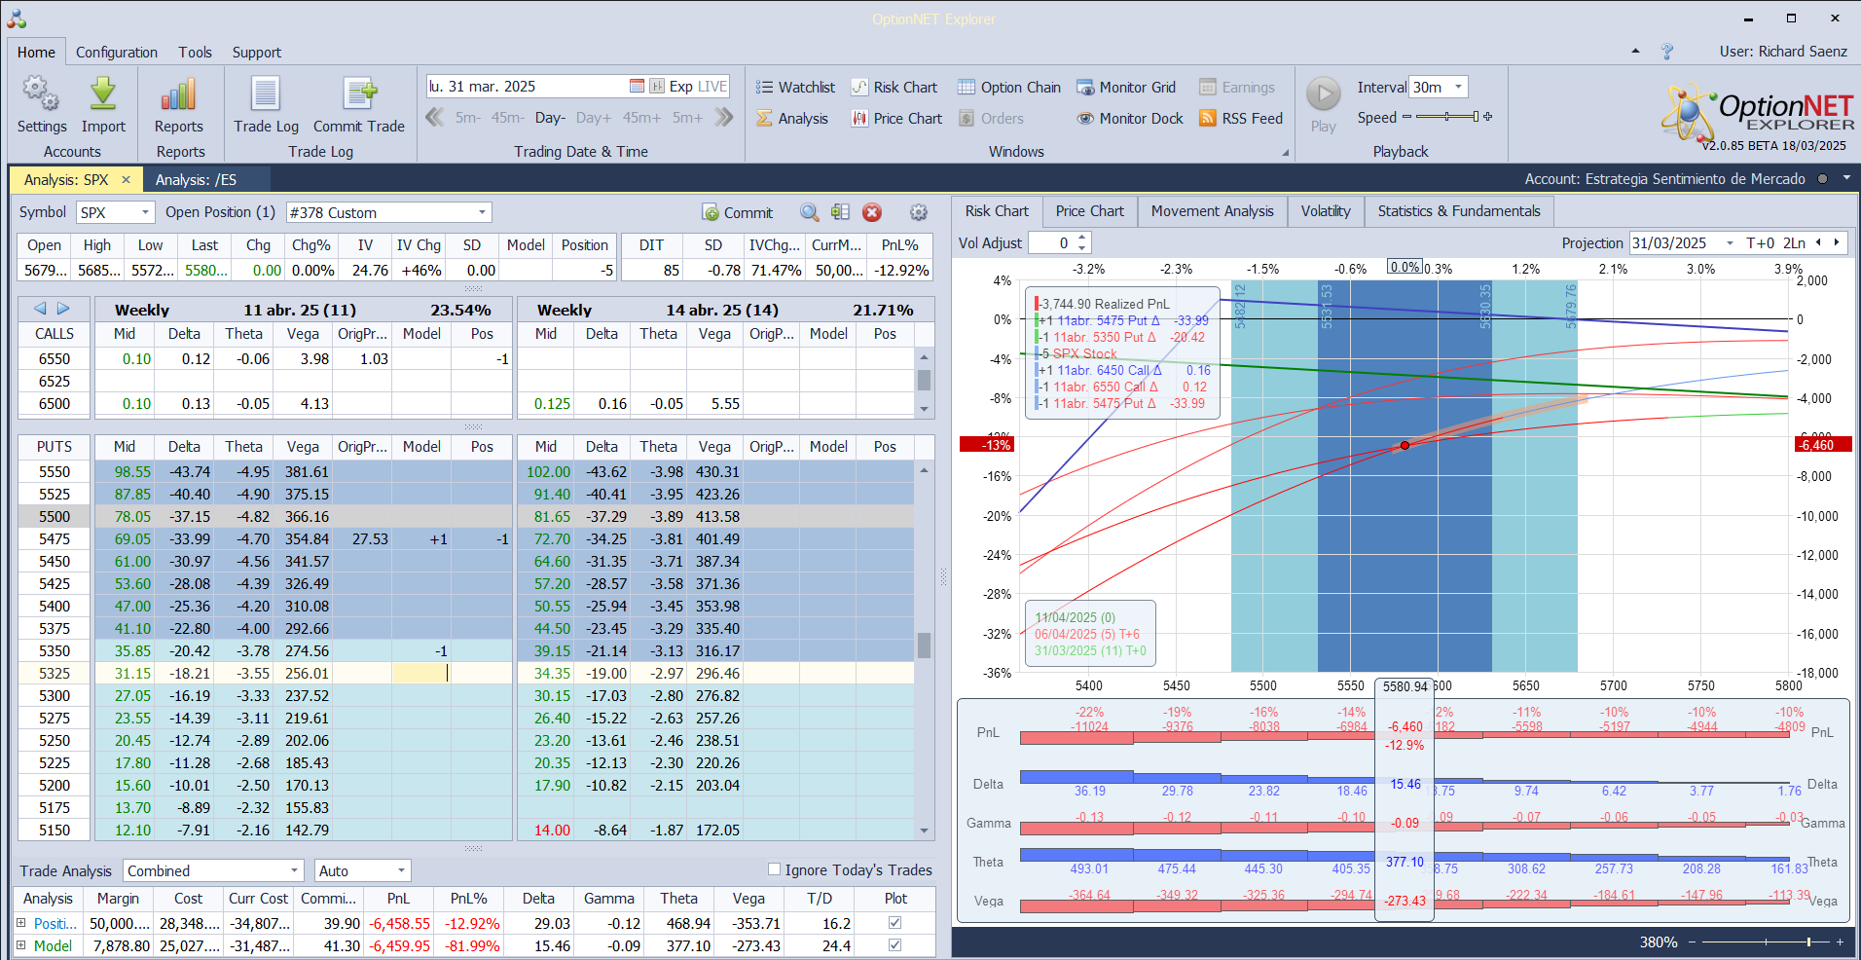Open the Projection date dropdown

click(x=1730, y=243)
